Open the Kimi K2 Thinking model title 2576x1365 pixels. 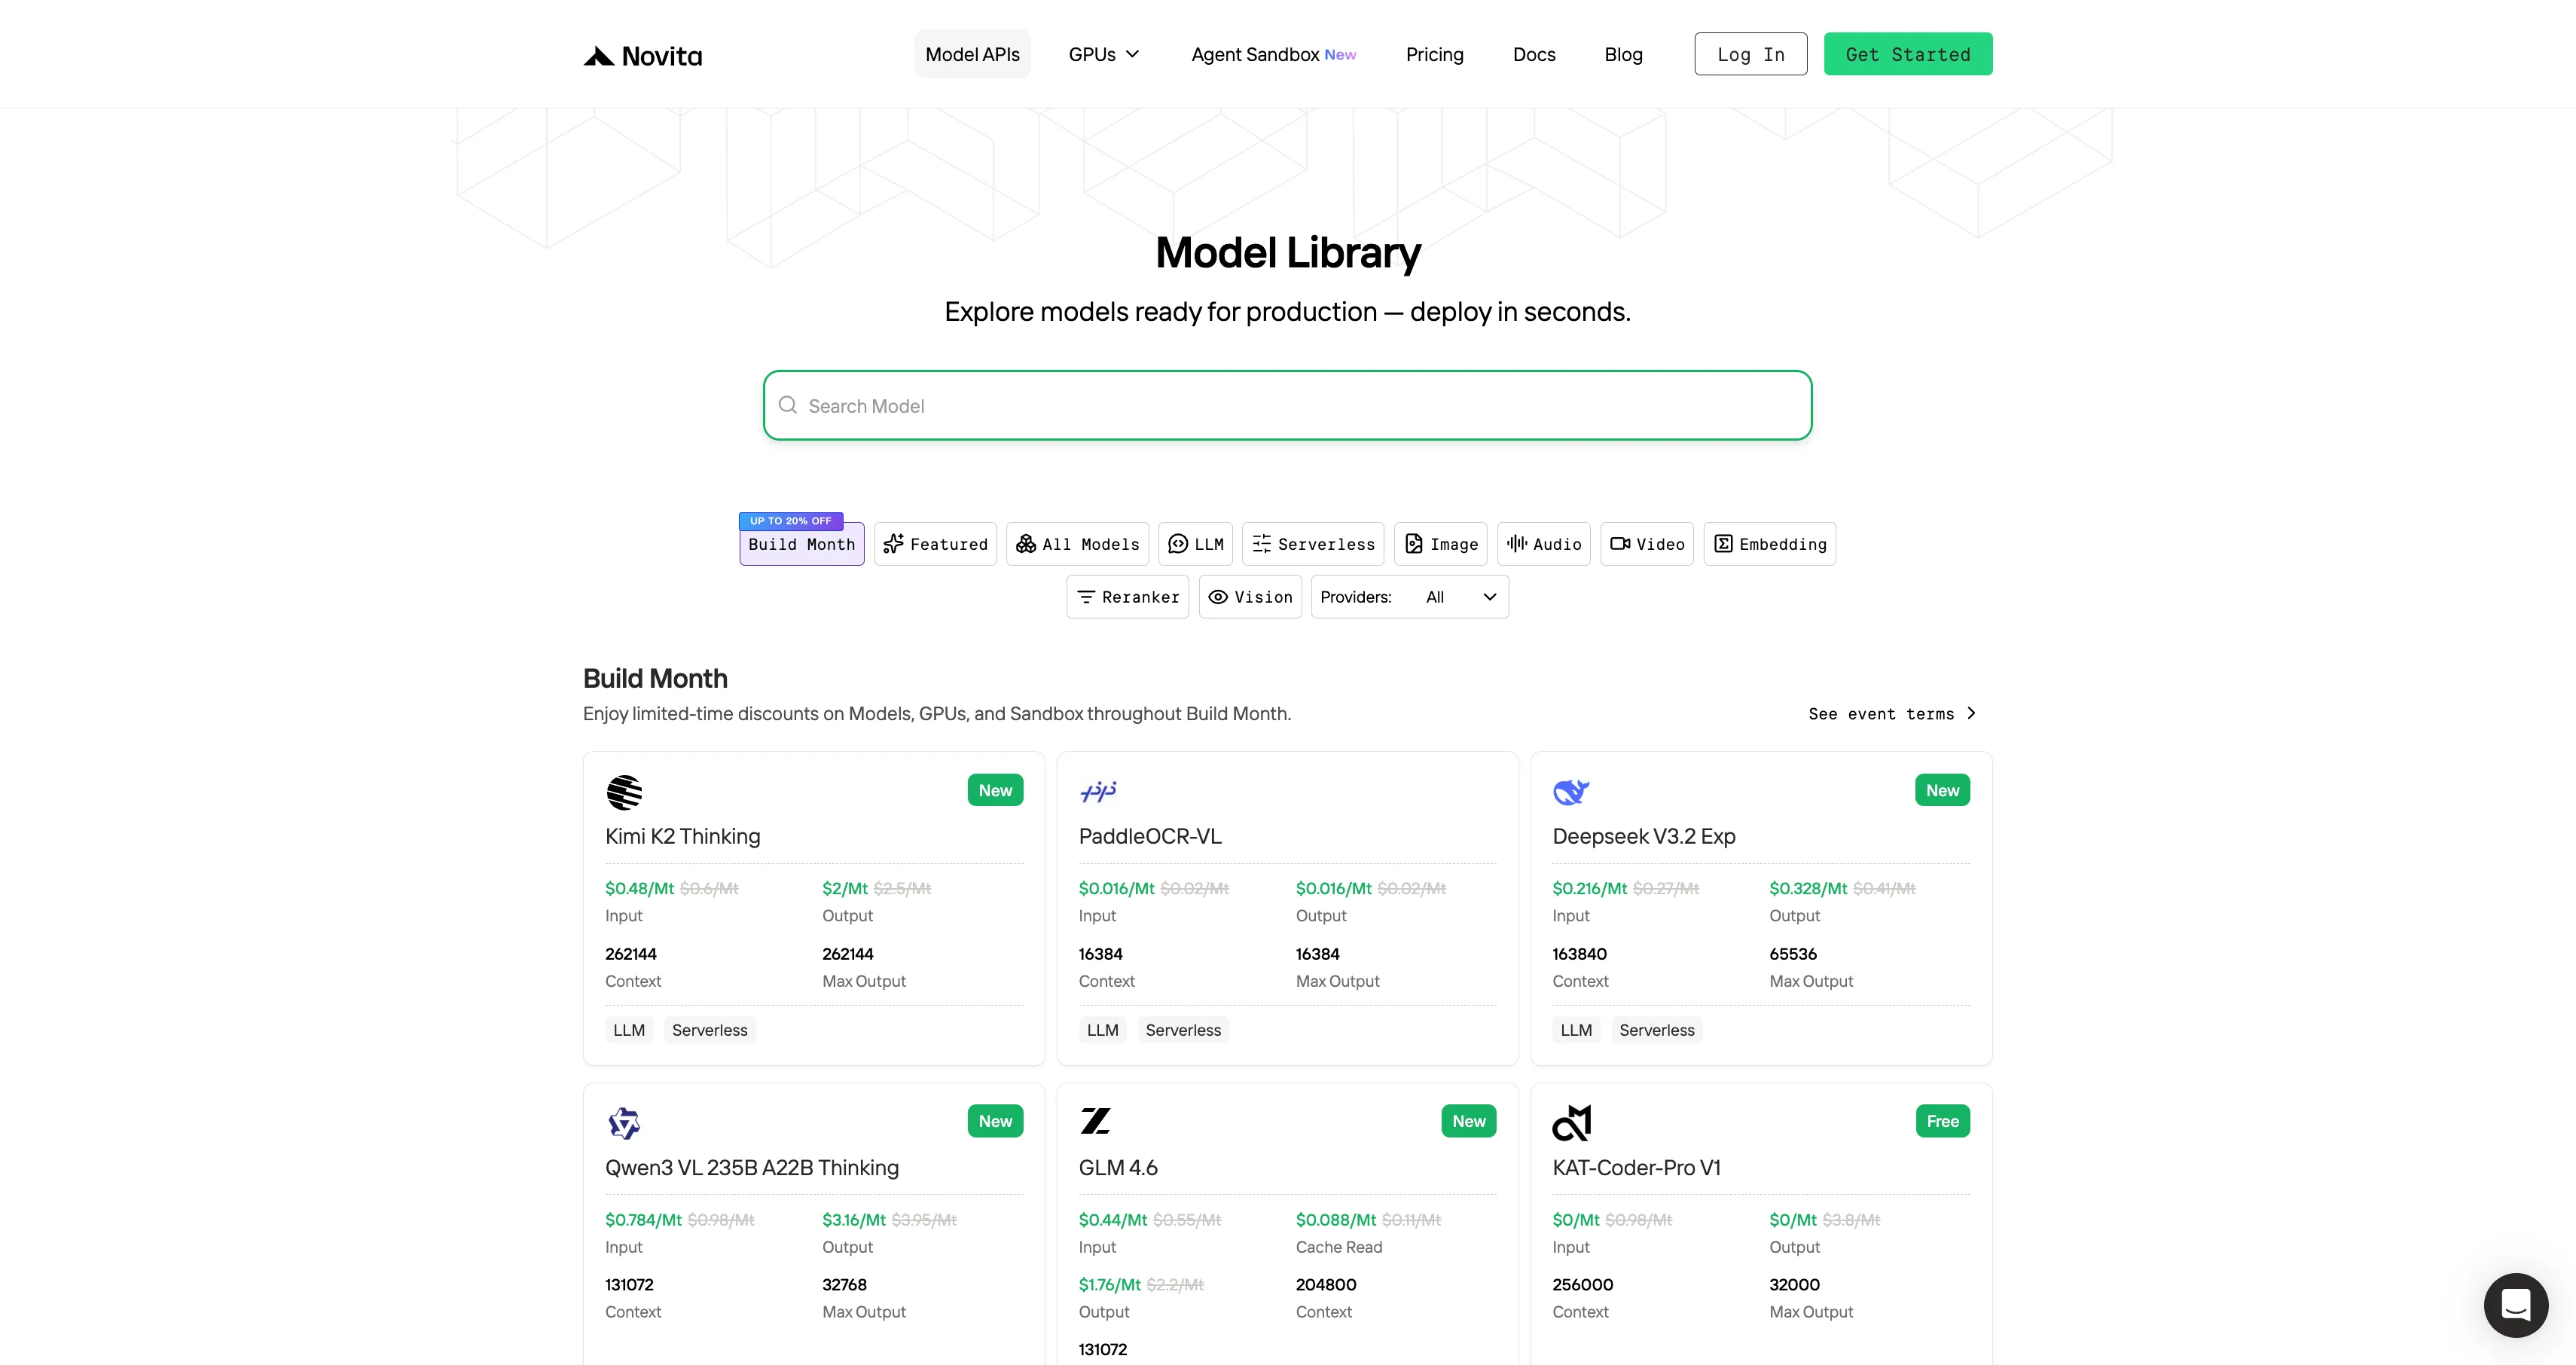[683, 836]
